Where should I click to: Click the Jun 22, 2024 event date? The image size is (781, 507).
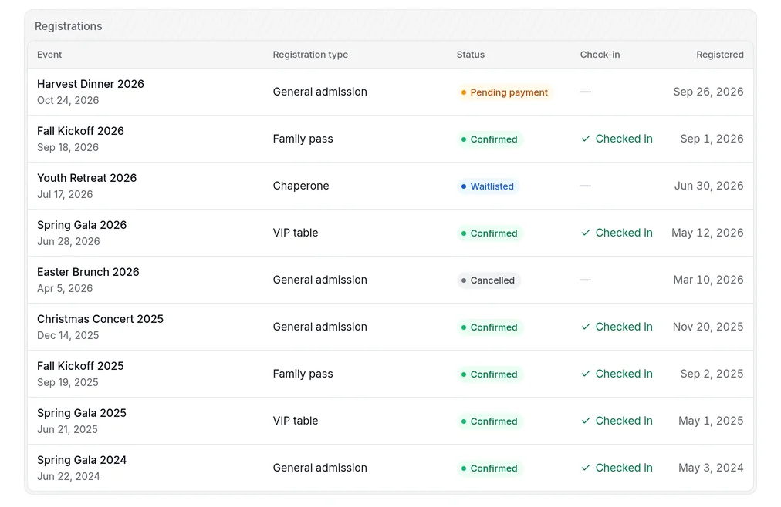68,476
